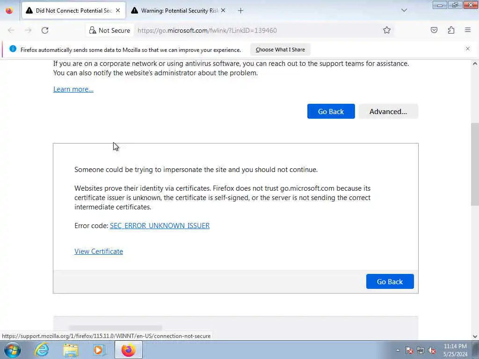Click Go Back in the advanced panel
The image size is (479, 359).
coord(390,281)
